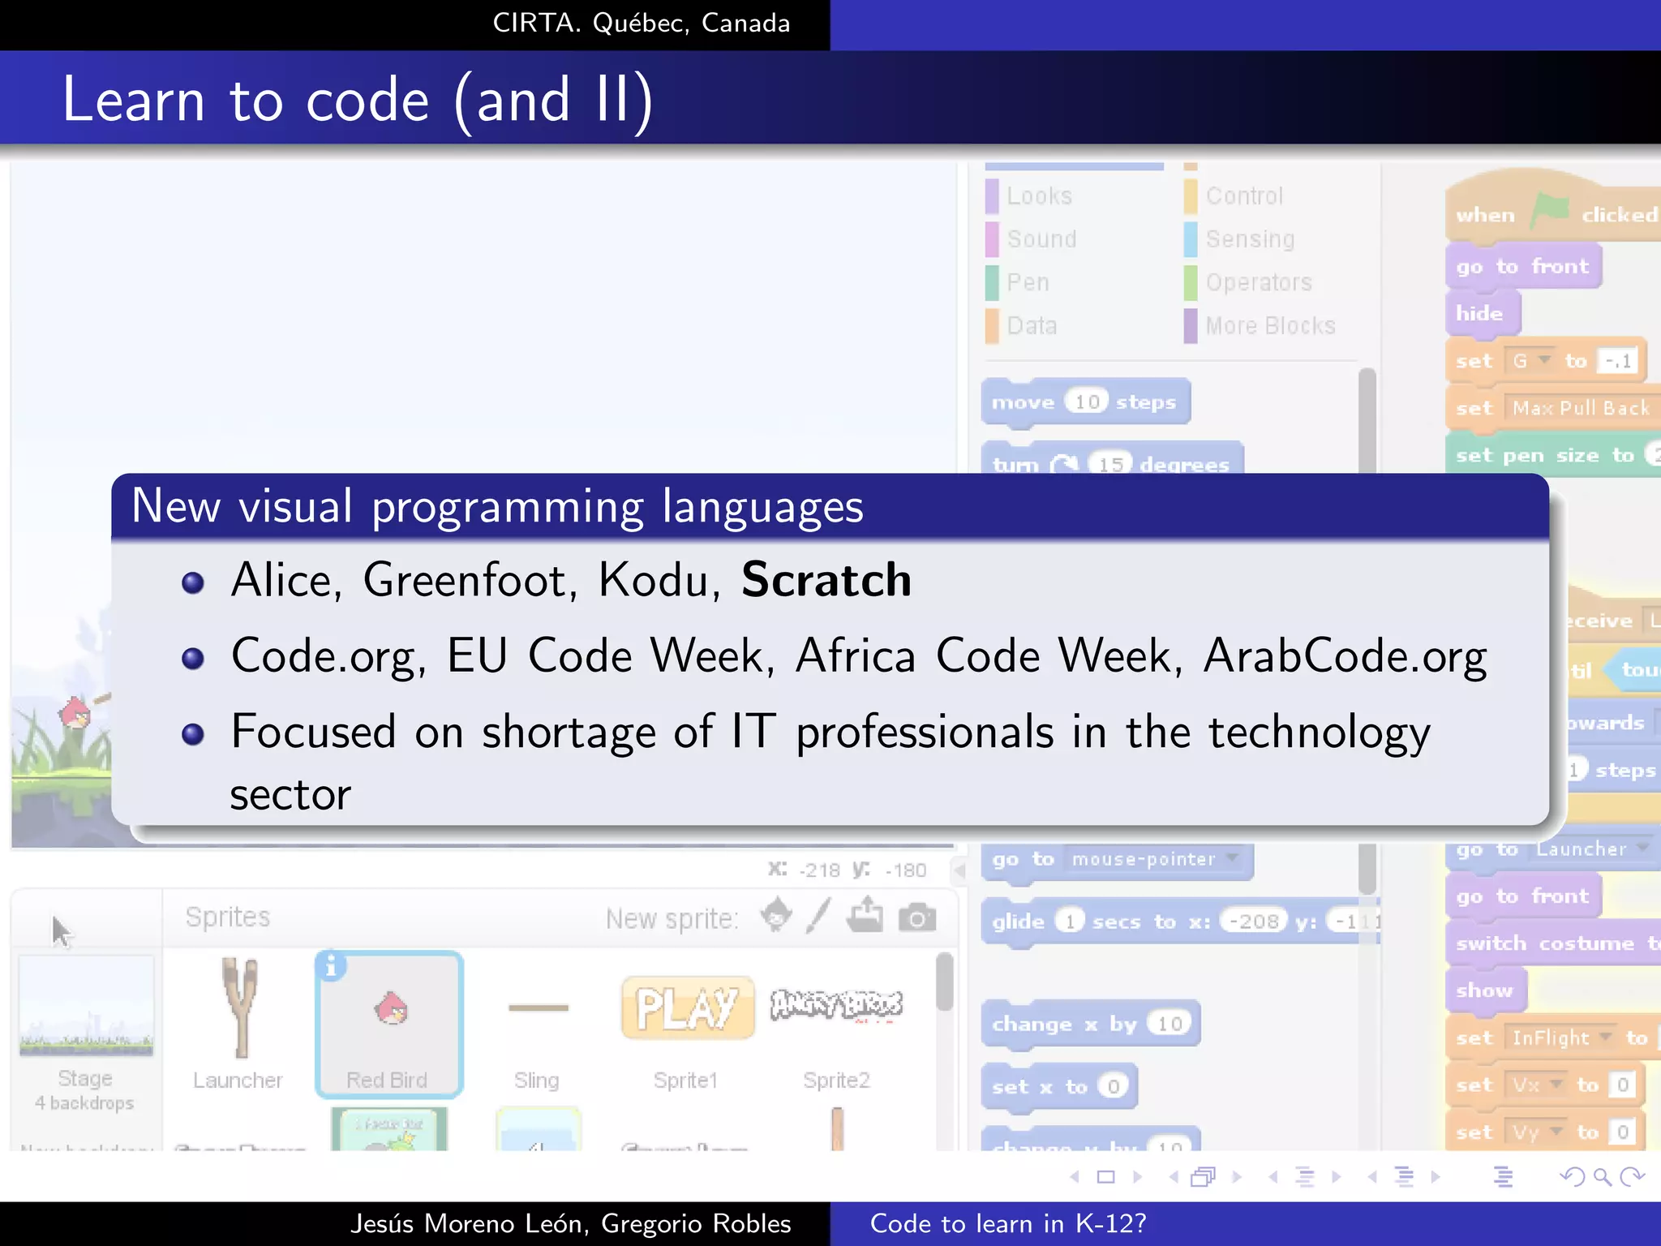This screenshot has height=1246, width=1661.
Task: Go to previous slide using left arrow in navigation bar
Action: 1075,1176
